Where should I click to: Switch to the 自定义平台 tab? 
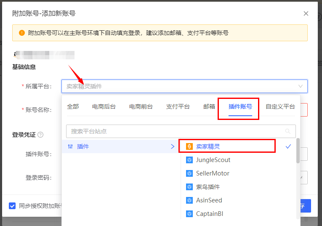coord(280,106)
